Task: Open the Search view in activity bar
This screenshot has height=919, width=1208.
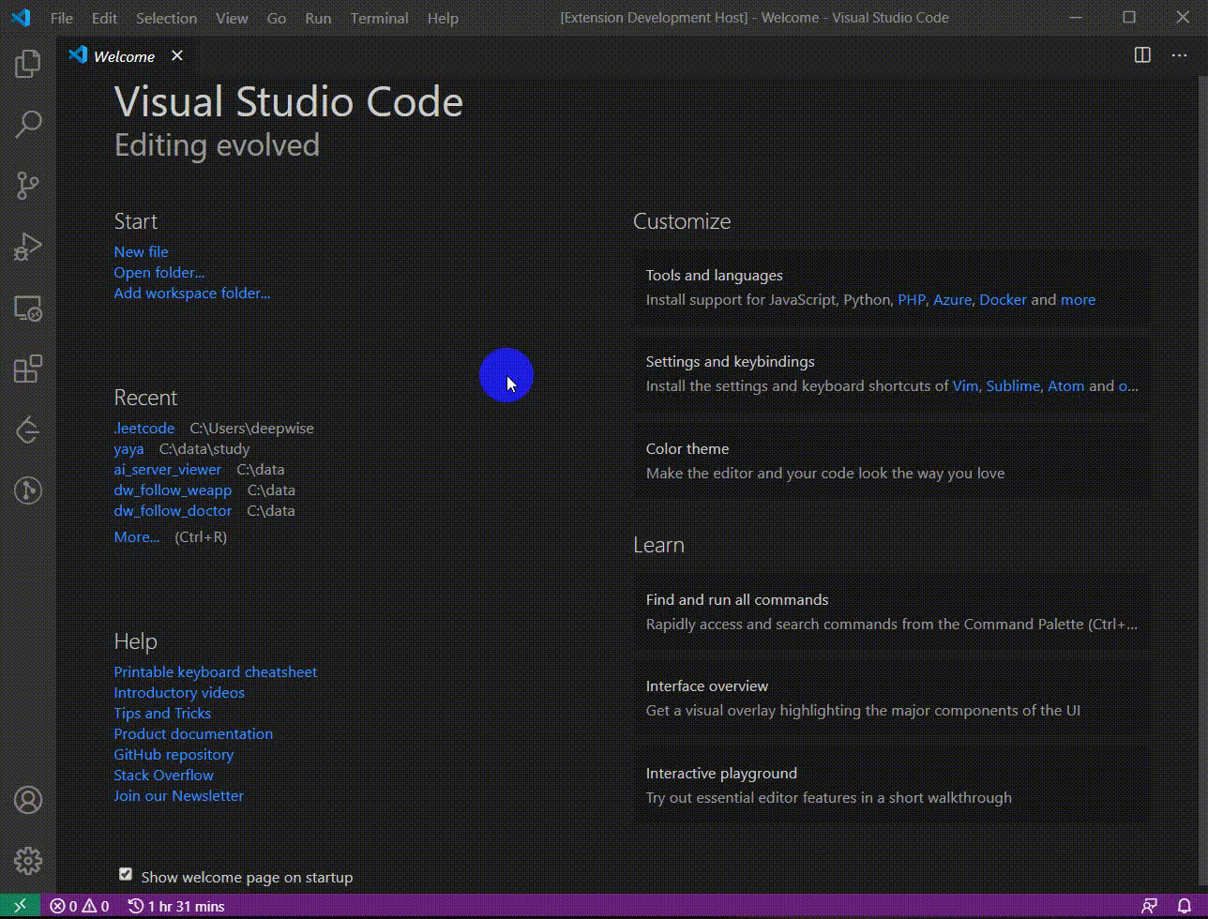Action: pos(28,125)
